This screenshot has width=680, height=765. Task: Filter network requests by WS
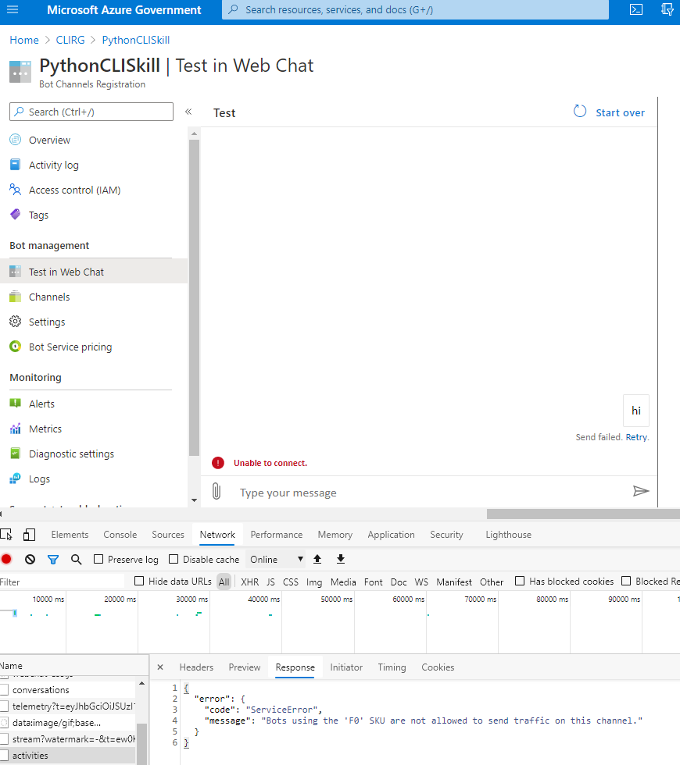point(421,582)
